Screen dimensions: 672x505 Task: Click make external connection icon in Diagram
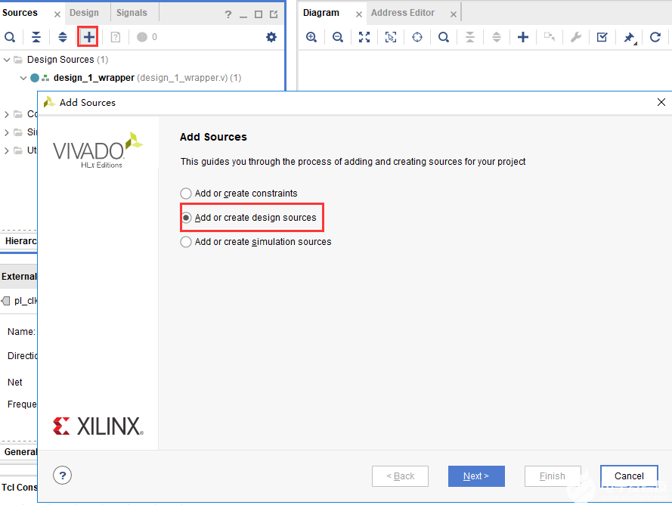coord(550,37)
